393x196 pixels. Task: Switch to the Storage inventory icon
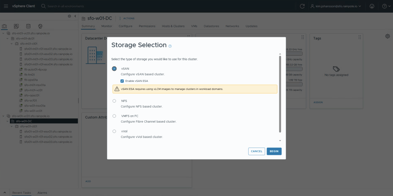point(28,26)
